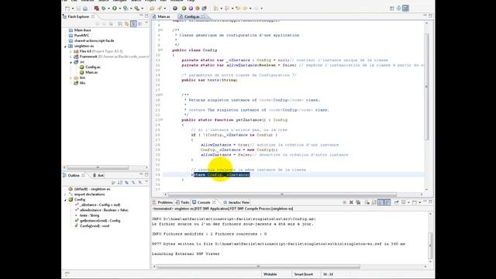Click the package icon after the orange circle
The image size is (496, 279).
(204, 9)
